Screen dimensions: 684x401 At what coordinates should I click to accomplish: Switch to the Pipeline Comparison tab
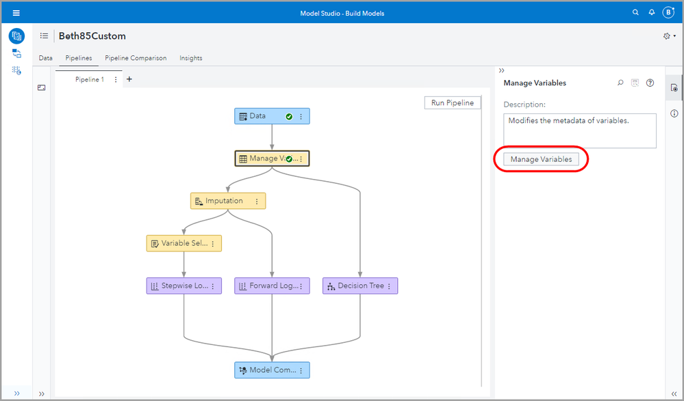coord(136,58)
